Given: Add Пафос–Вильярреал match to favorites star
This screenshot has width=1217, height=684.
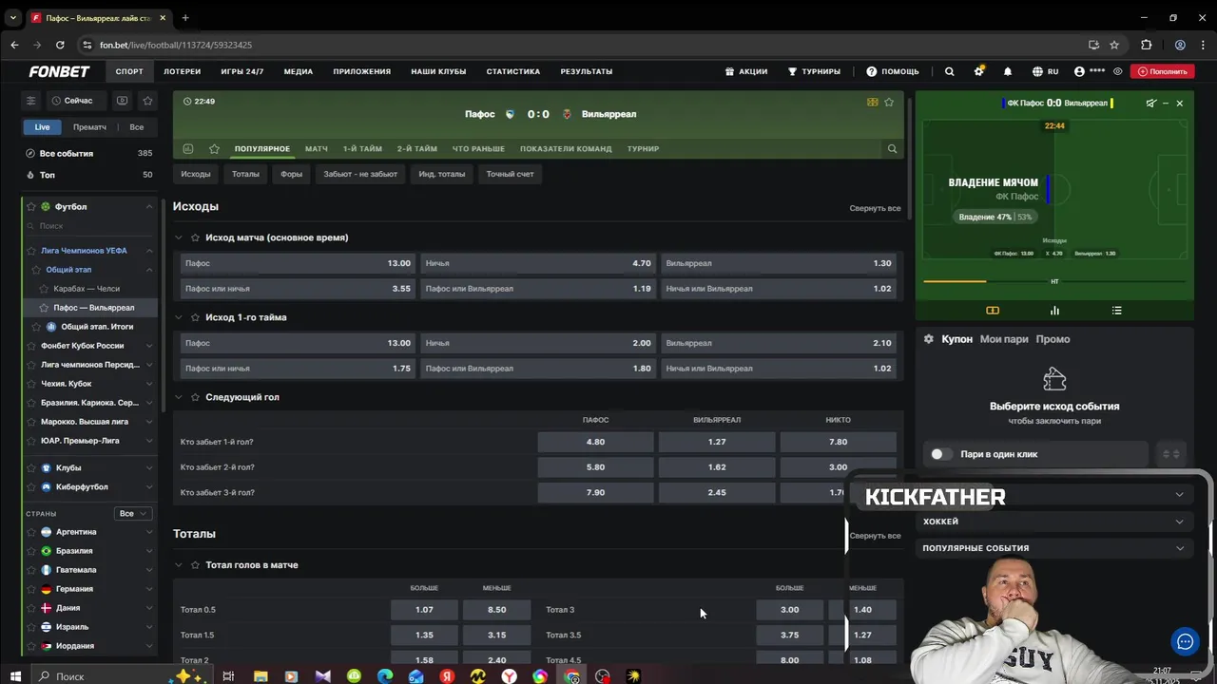Looking at the screenshot, I should click(x=889, y=102).
